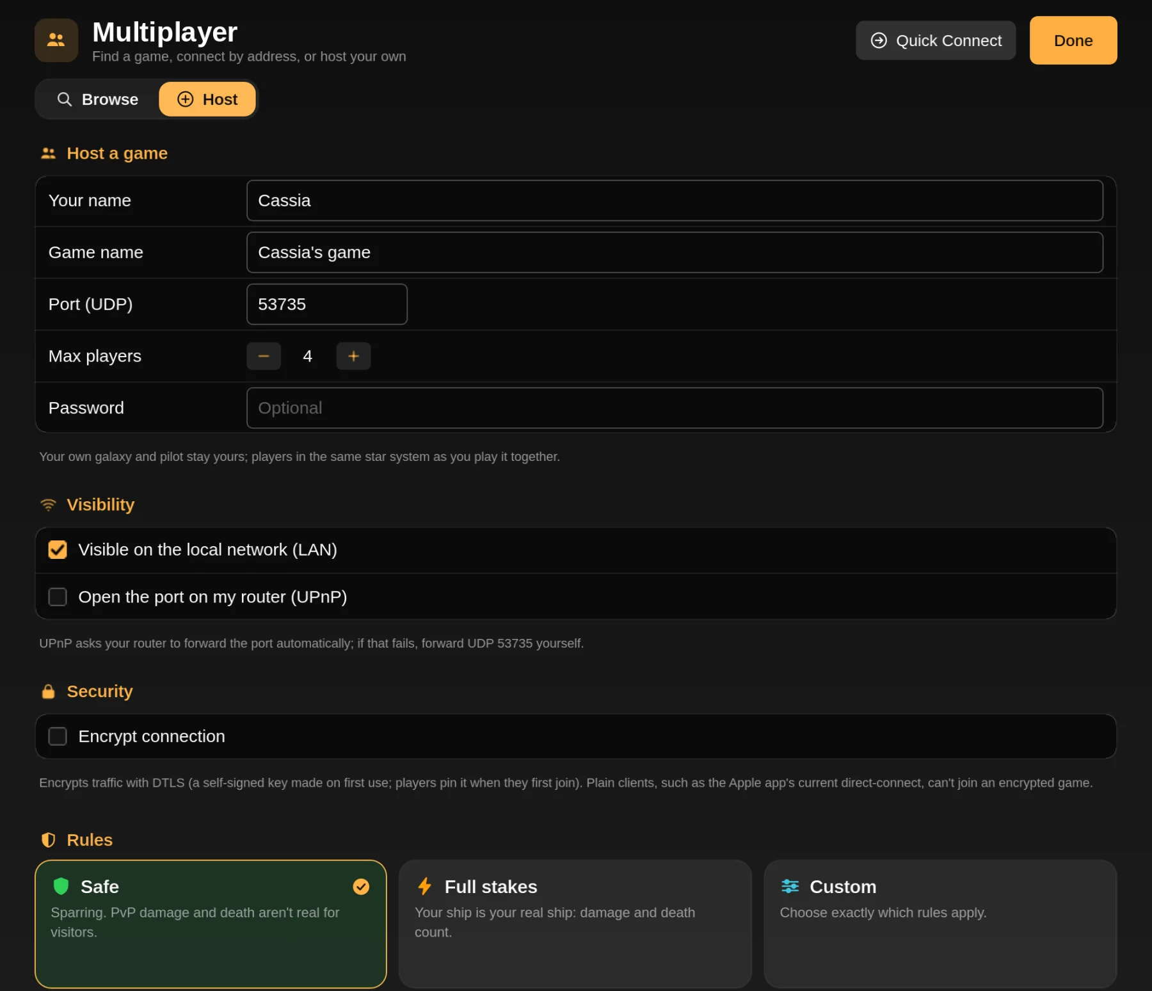Click the people icon beside Host a game
1152x991 pixels.
(49, 154)
